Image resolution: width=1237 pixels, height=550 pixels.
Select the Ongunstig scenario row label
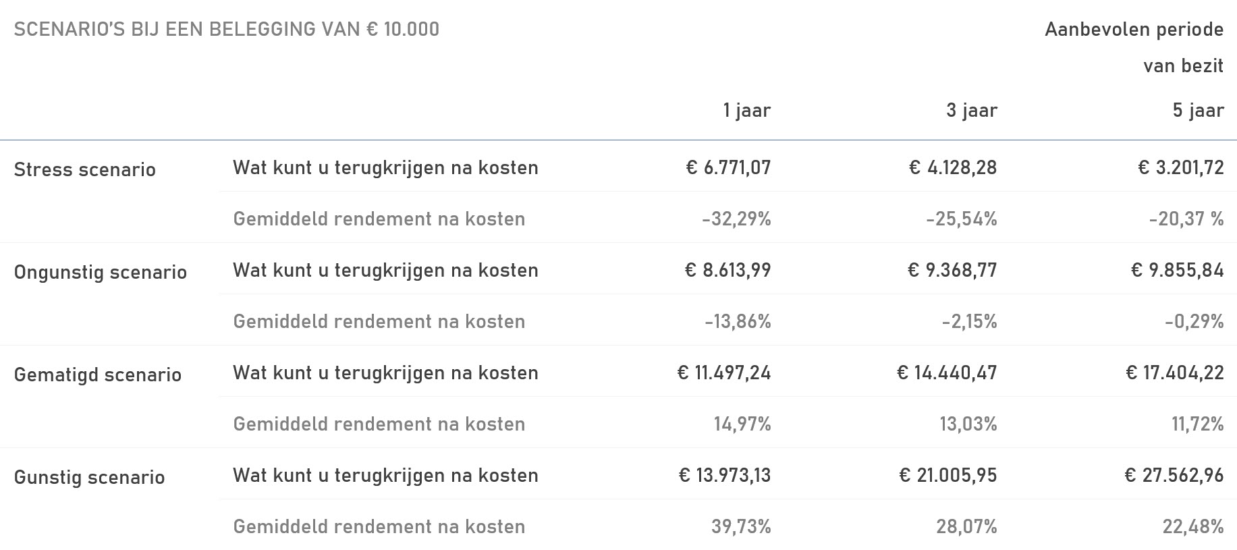click(x=101, y=272)
